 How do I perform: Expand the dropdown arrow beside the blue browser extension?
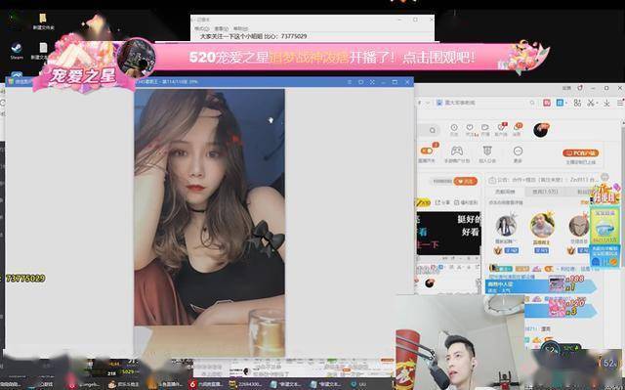[565, 103]
